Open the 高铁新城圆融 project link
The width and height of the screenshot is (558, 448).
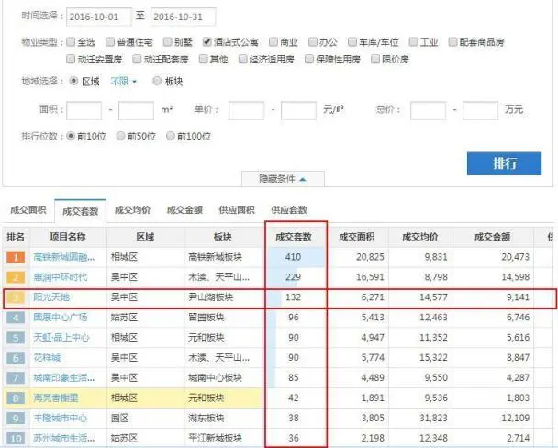[64, 257]
